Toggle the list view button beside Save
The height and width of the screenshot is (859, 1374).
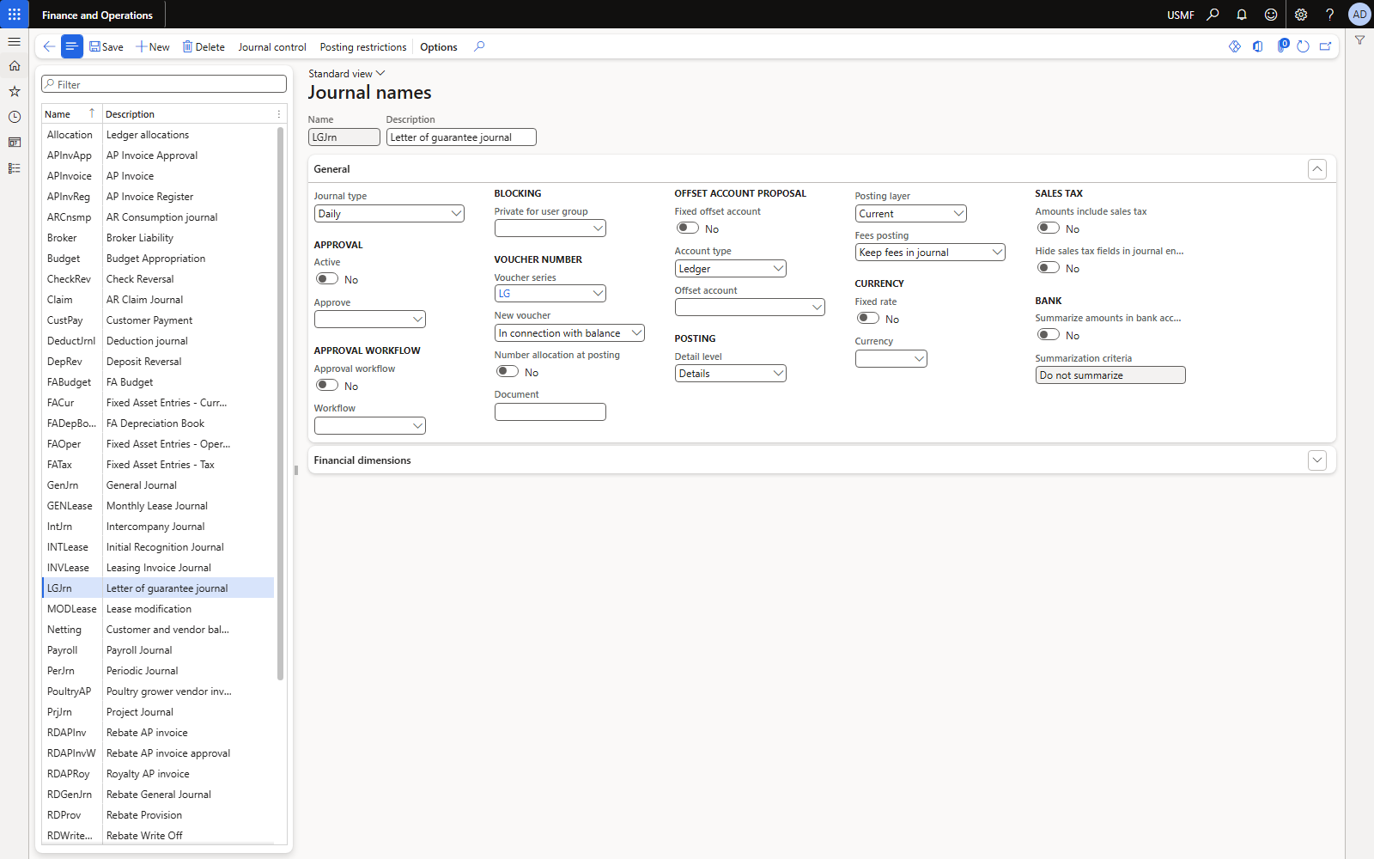pos(72,46)
